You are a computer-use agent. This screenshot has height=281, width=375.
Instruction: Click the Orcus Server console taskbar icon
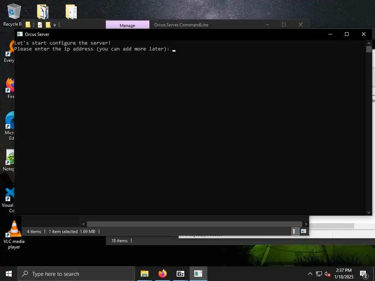click(x=198, y=274)
